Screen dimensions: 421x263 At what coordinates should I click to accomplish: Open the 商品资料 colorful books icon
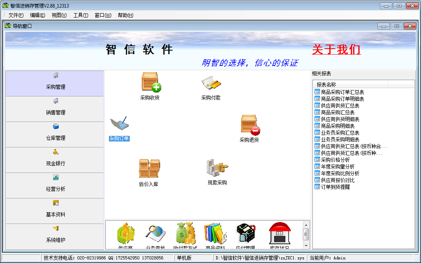tap(215, 234)
